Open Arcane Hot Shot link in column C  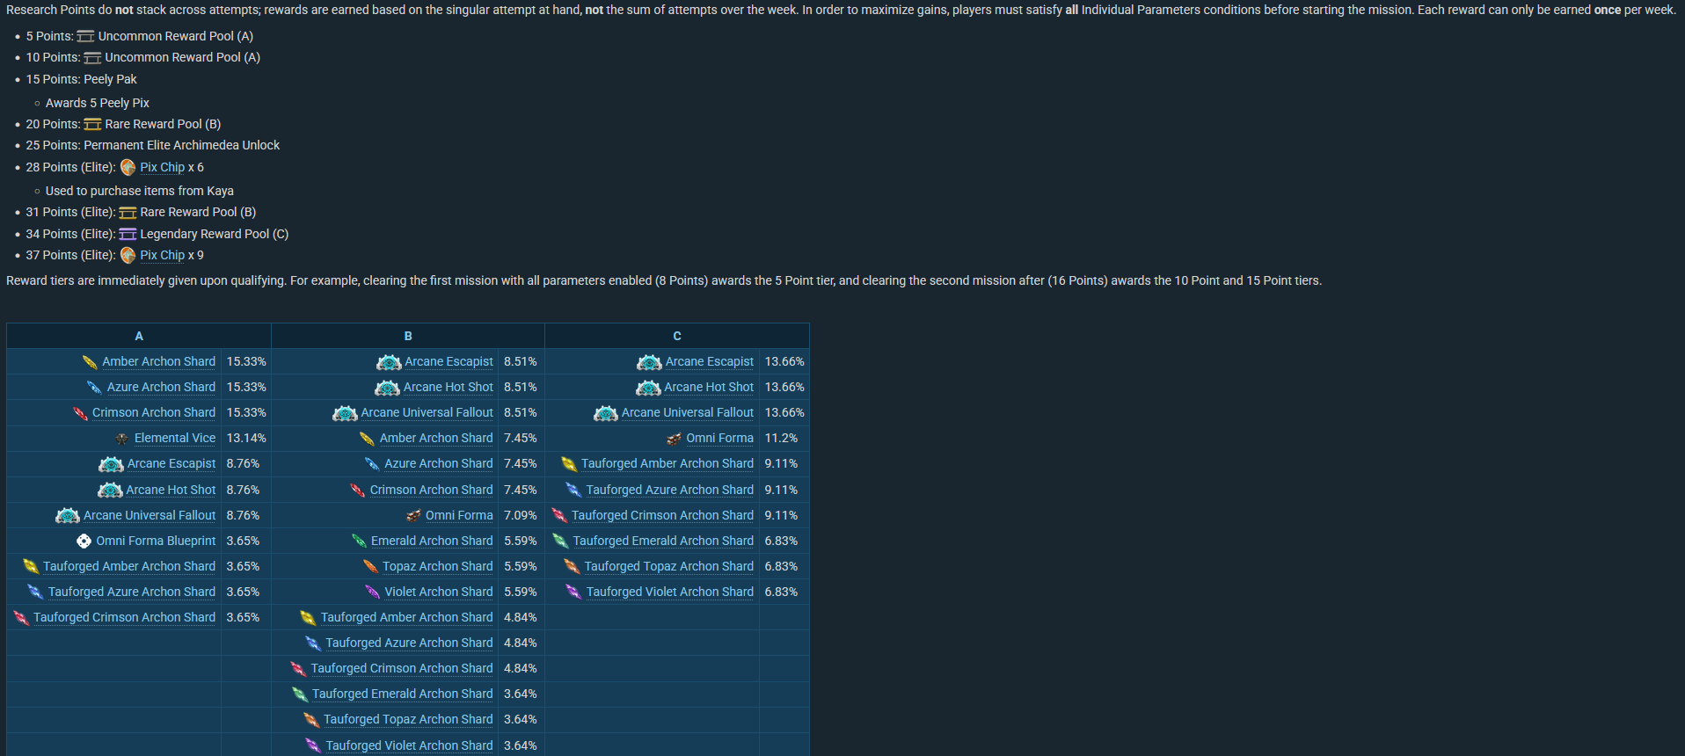709,387
